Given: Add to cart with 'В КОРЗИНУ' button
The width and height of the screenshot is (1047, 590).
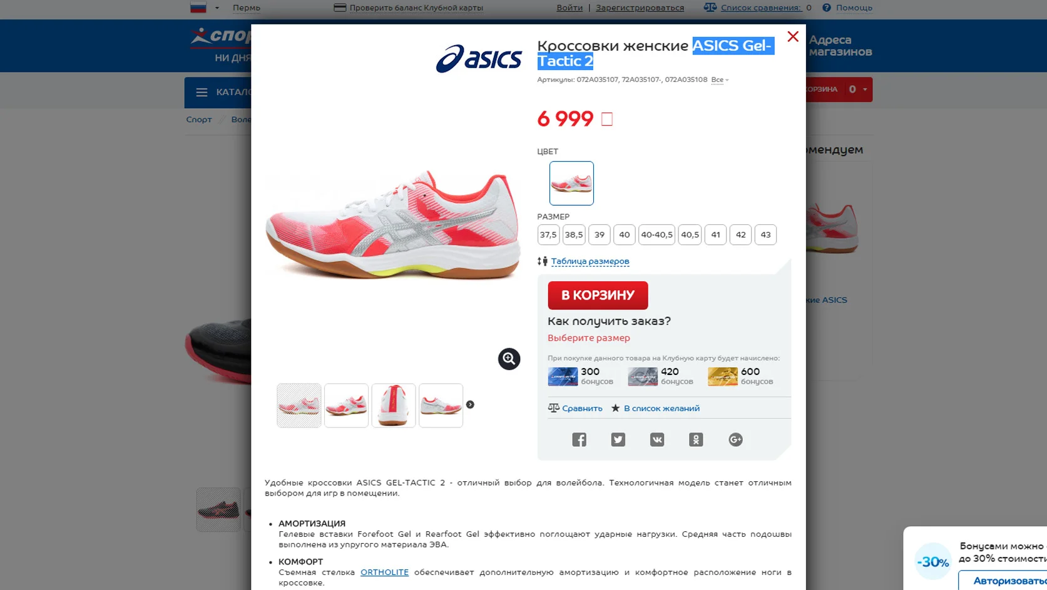Looking at the screenshot, I should [x=598, y=296].
